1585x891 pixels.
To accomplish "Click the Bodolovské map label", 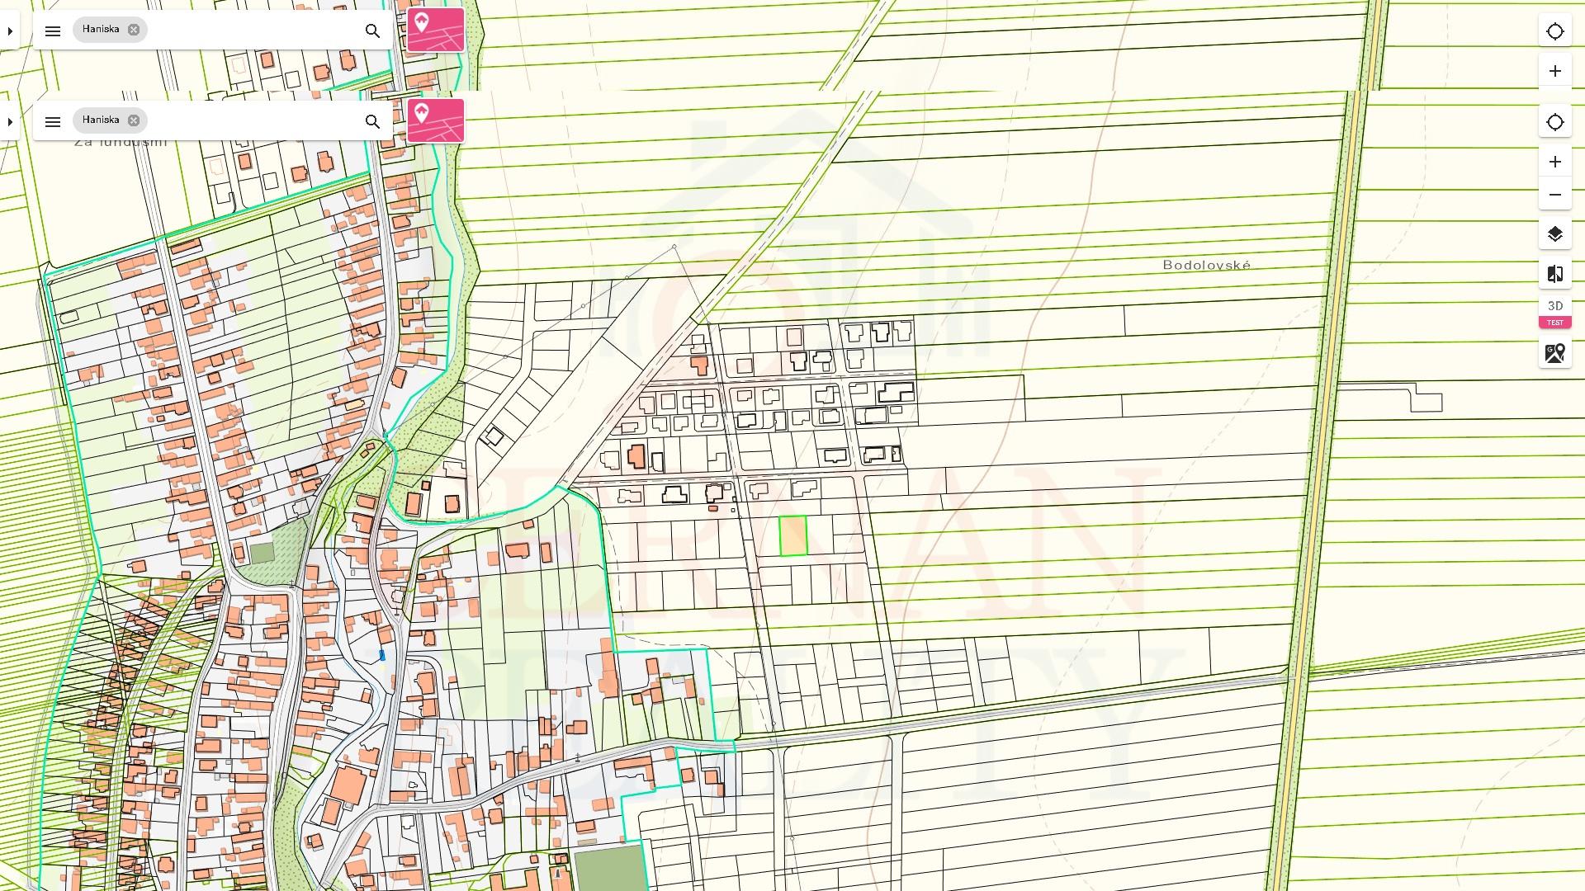I will point(1206,265).
